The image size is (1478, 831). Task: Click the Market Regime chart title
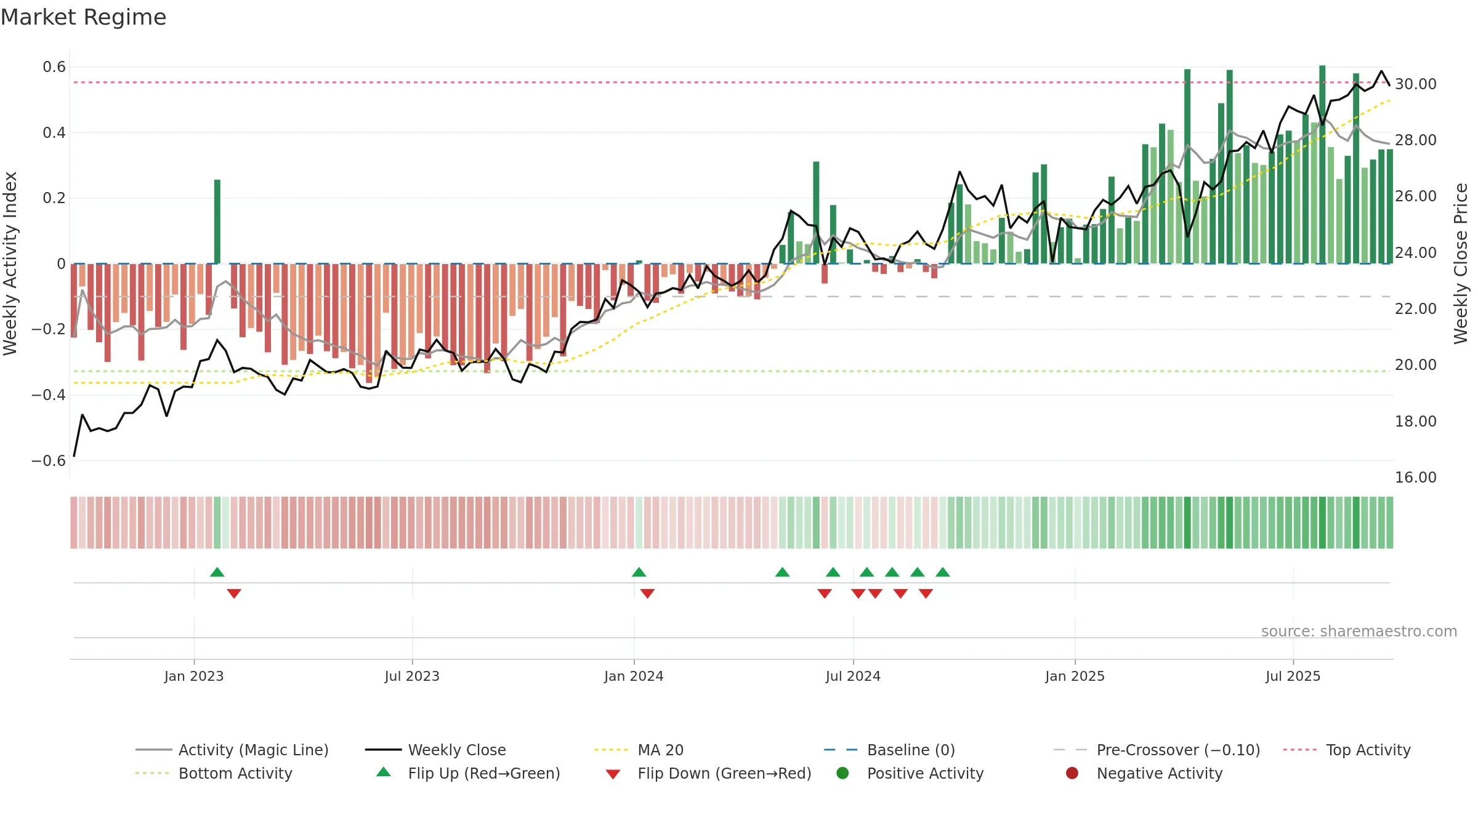[x=83, y=17]
